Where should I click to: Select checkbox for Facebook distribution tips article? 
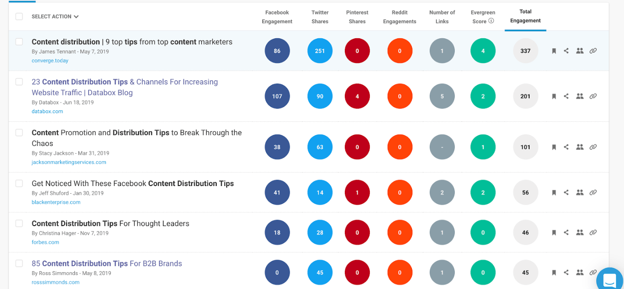[19, 183]
